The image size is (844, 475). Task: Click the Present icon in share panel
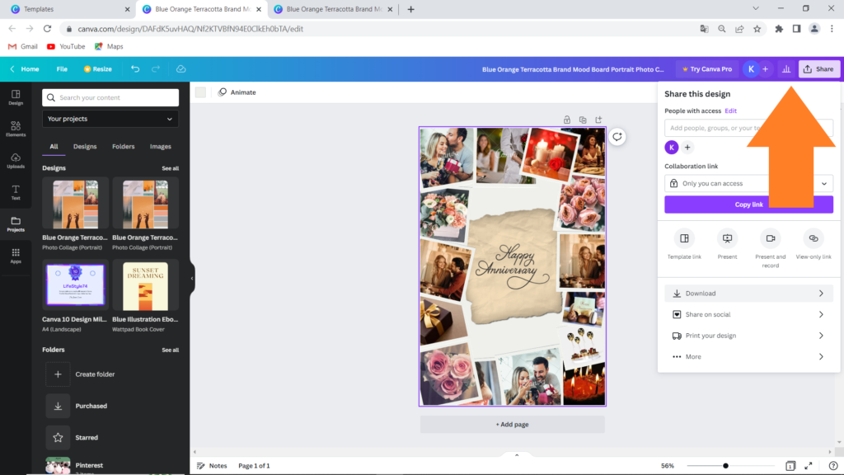point(727,238)
